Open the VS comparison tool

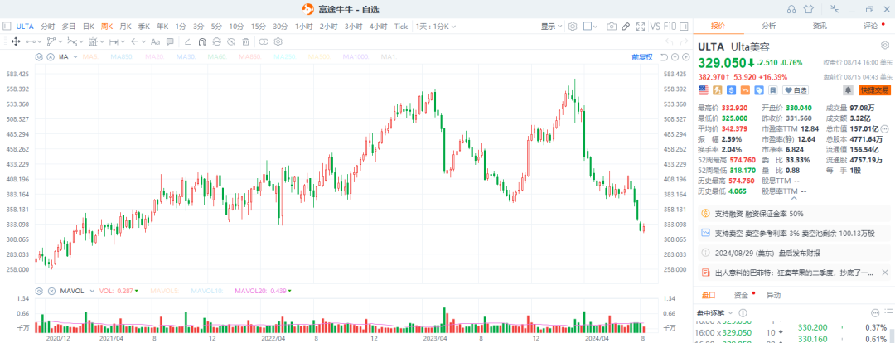[x=656, y=27]
